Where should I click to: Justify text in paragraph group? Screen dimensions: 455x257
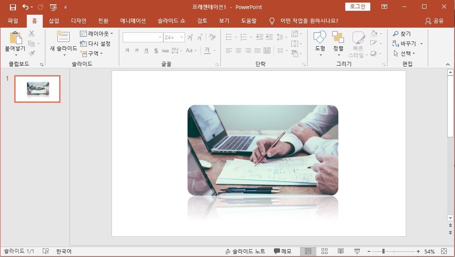(258, 51)
